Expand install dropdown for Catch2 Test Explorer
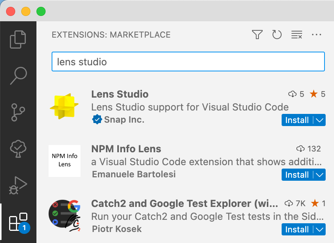The width and height of the screenshot is (334, 243). point(320,230)
